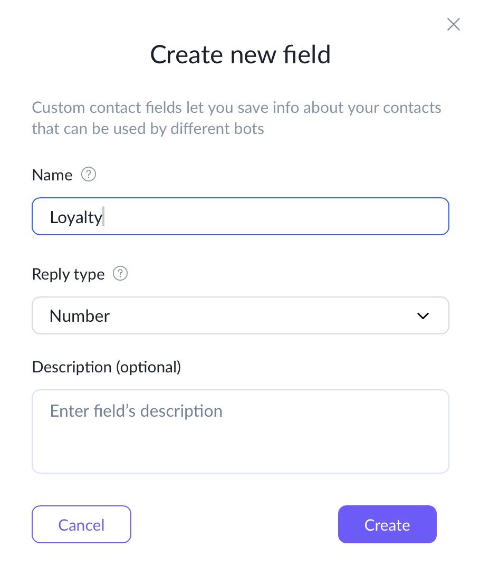Click the Name help question mark icon
This screenshot has height=576, width=480.
coord(89,175)
